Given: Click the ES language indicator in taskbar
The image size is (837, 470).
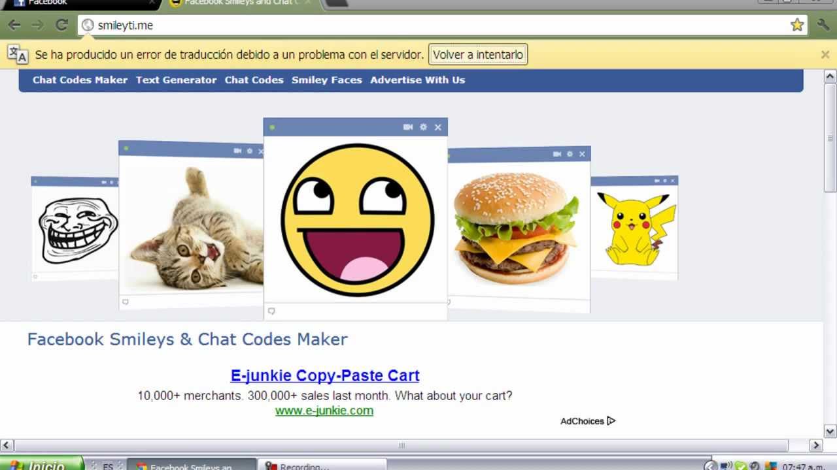Looking at the screenshot, I should click(108, 466).
